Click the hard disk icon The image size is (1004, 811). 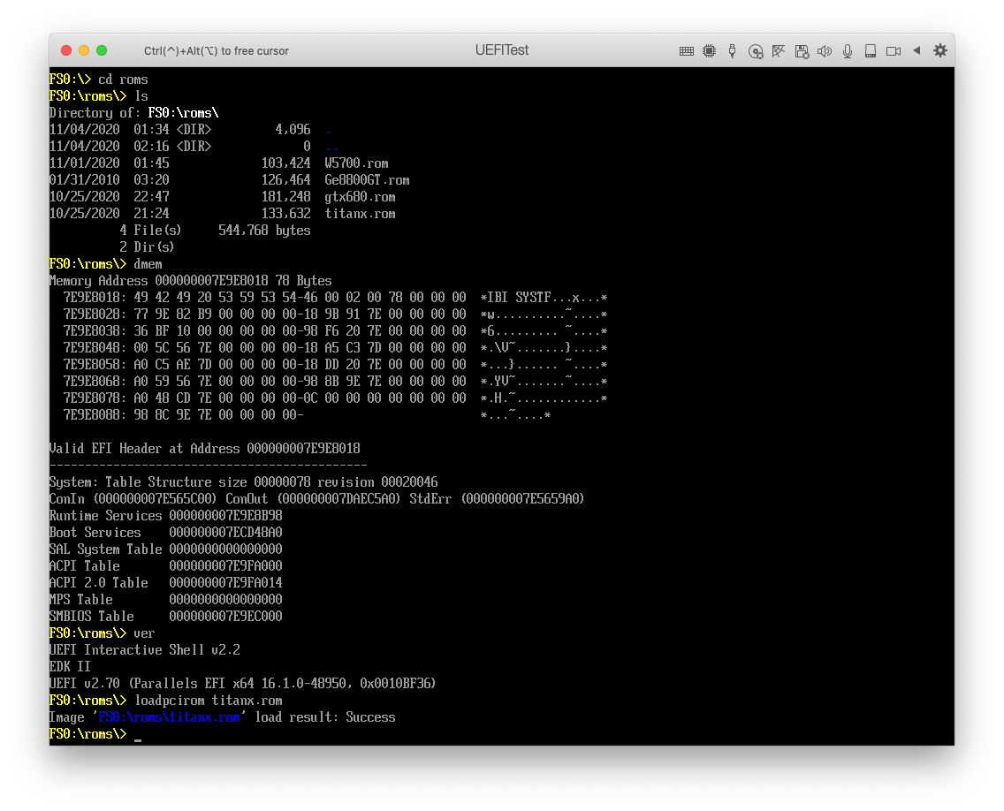871,51
